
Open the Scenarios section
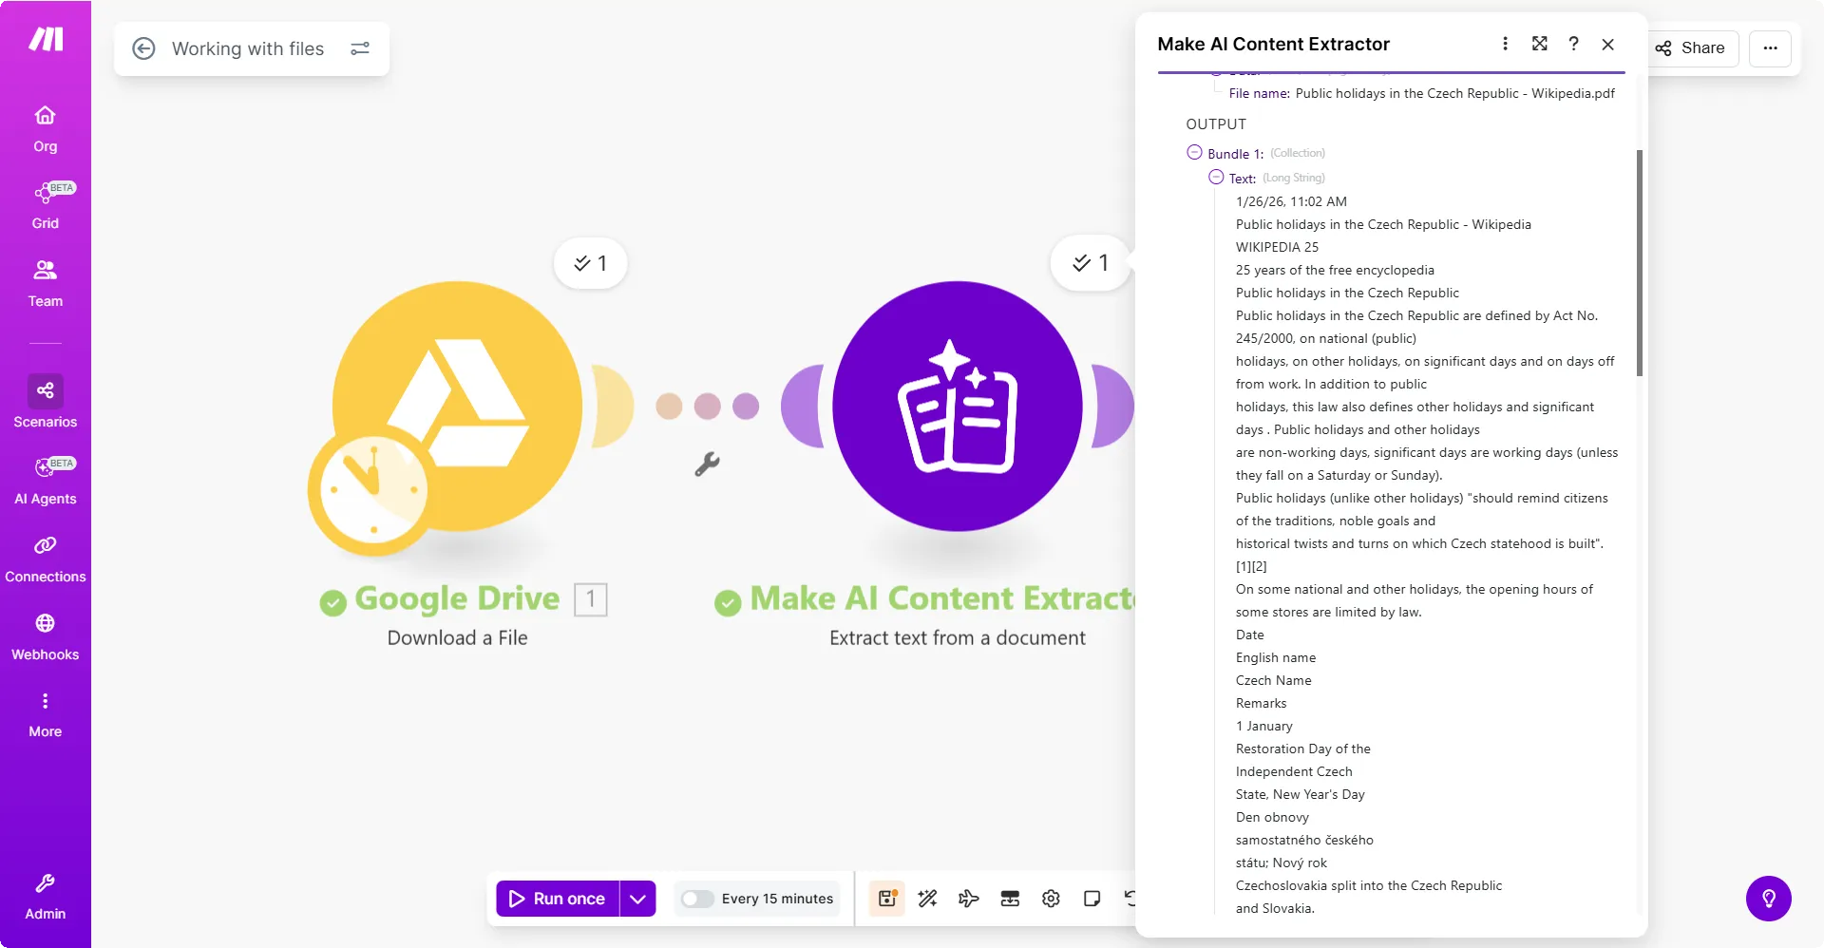(x=46, y=403)
